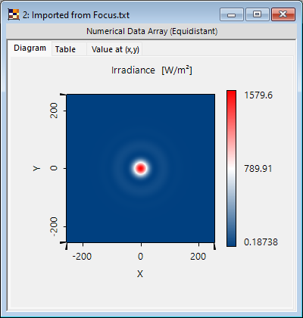Screen dimensions: 303x318
Task: Click the maximum value 1579.6 label
Action: (258, 95)
